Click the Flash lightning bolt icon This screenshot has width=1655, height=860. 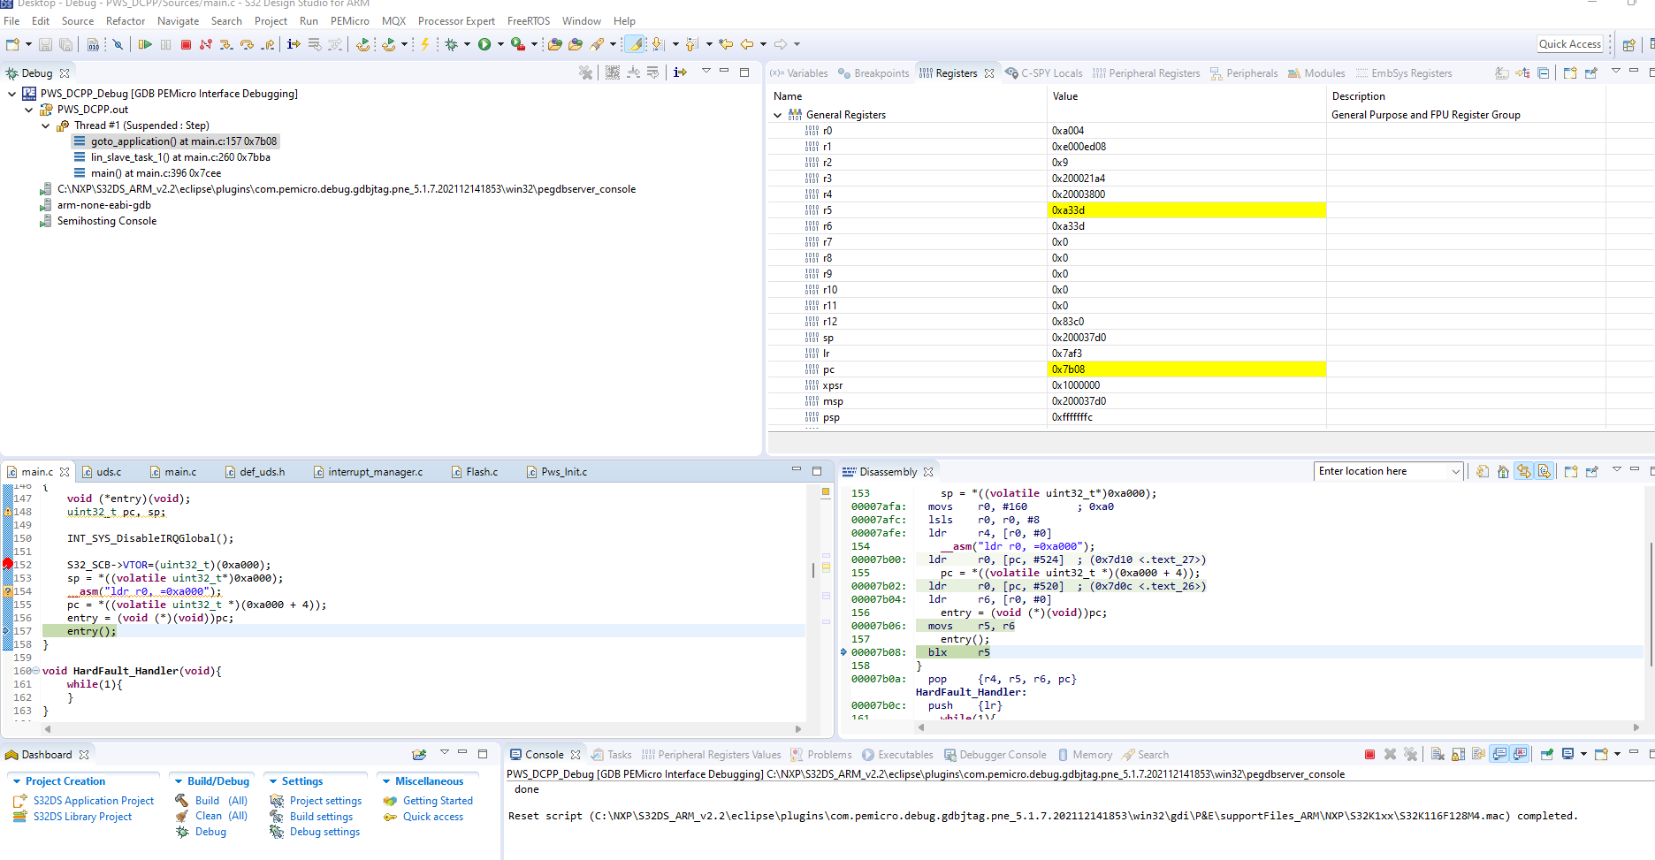point(424,44)
